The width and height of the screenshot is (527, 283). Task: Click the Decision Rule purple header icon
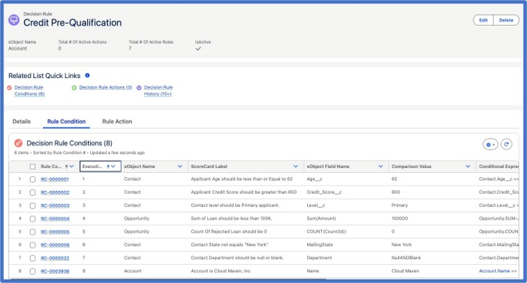[x=14, y=20]
